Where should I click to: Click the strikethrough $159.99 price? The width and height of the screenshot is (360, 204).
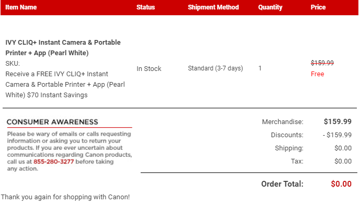point(322,63)
